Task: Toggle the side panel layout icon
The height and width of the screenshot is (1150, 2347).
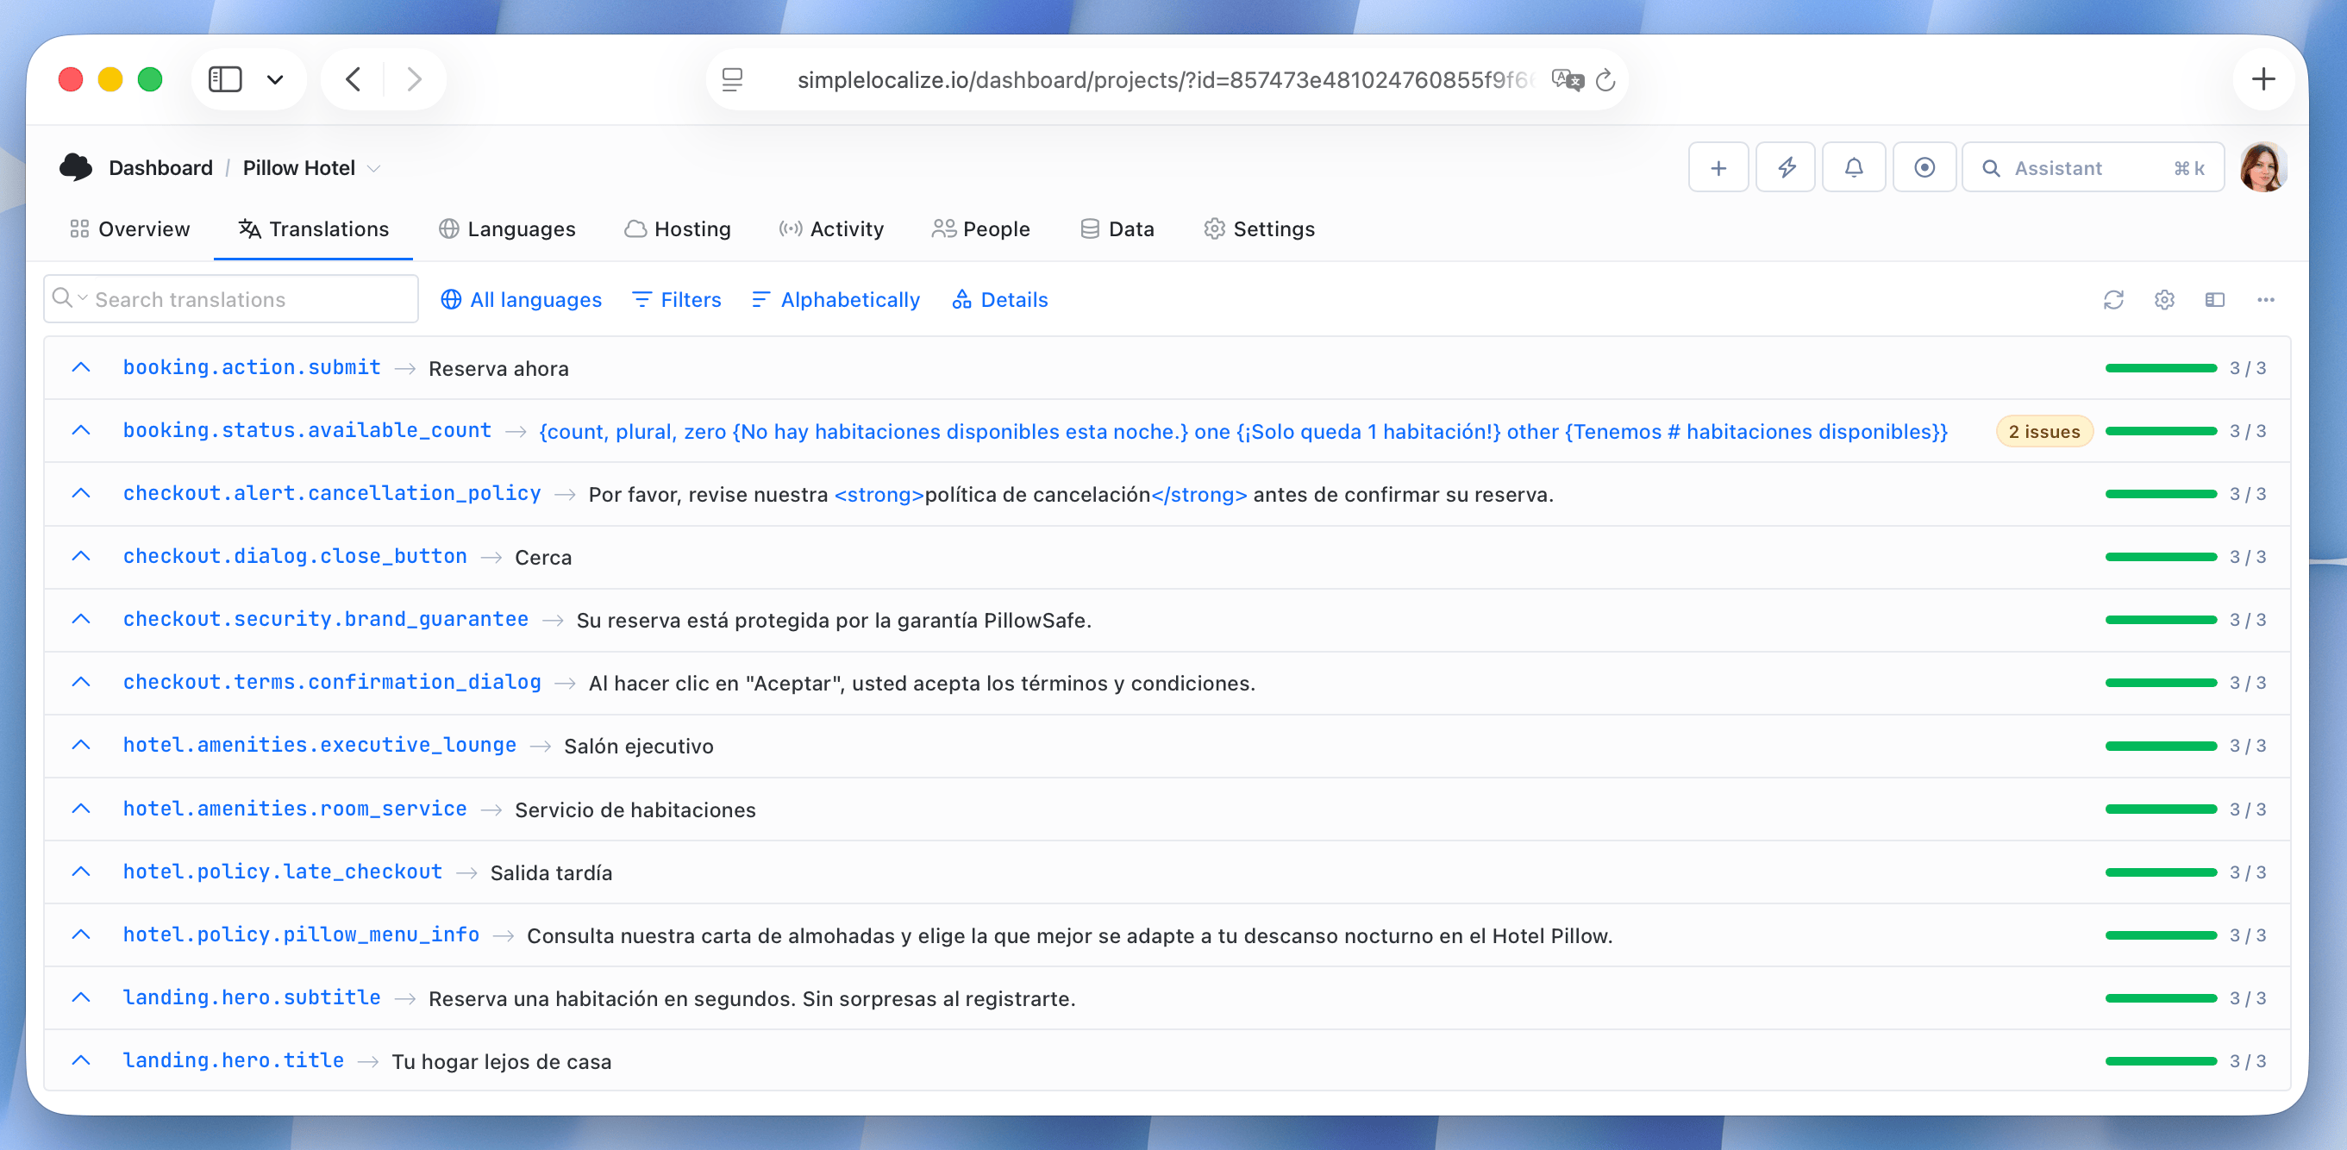Action: pos(2215,300)
